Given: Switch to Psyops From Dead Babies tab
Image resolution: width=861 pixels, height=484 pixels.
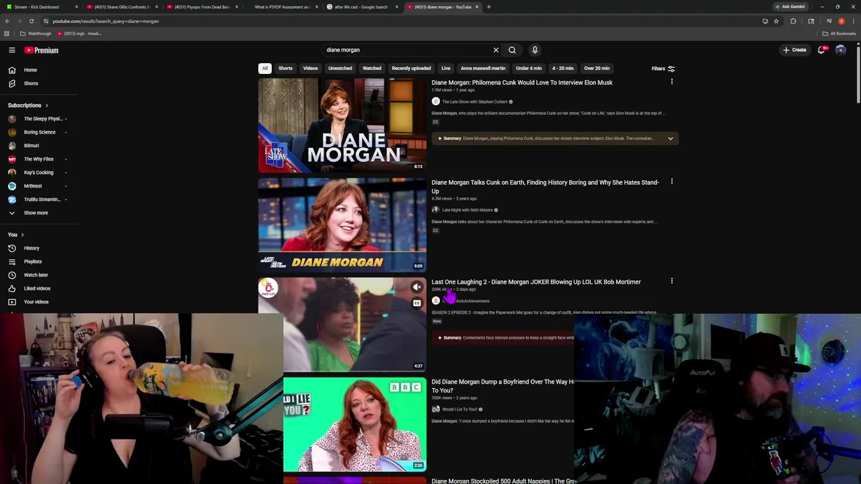Looking at the screenshot, I should point(201,7).
